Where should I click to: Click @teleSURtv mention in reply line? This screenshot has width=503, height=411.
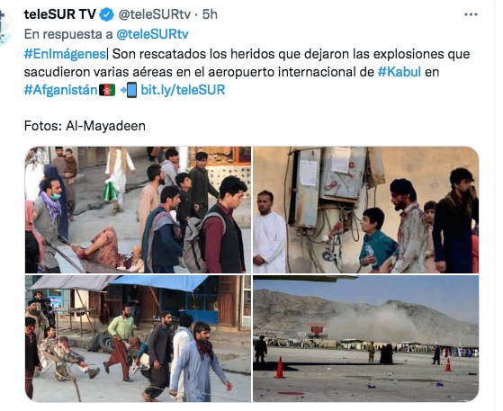[152, 34]
